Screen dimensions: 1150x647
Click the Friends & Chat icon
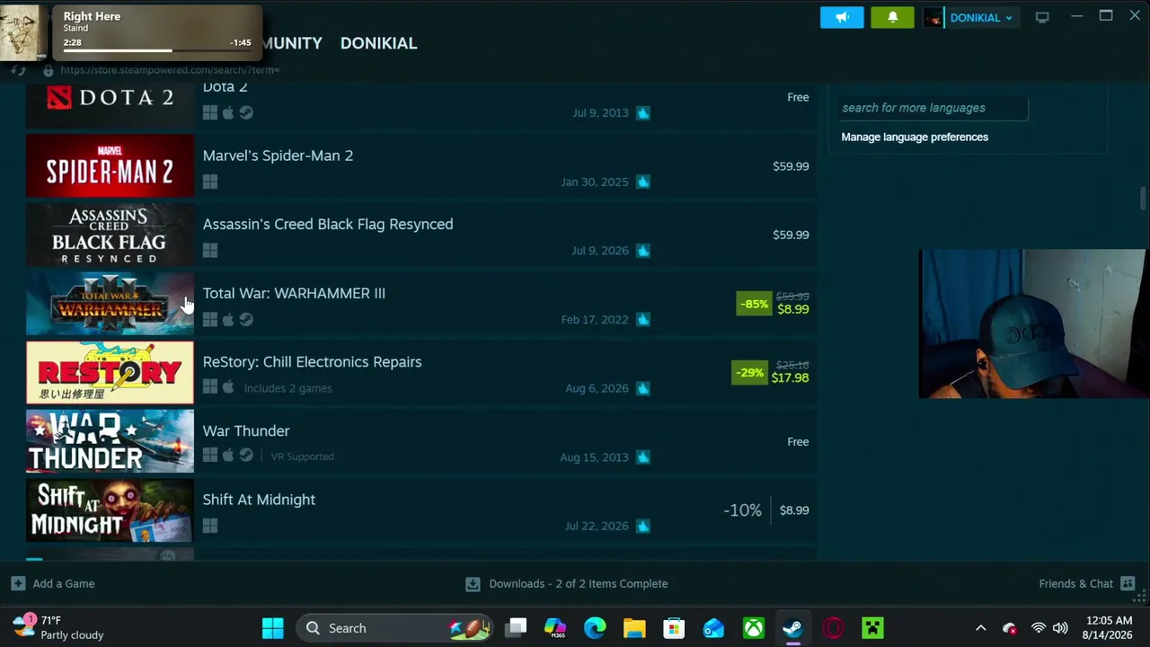click(1128, 584)
